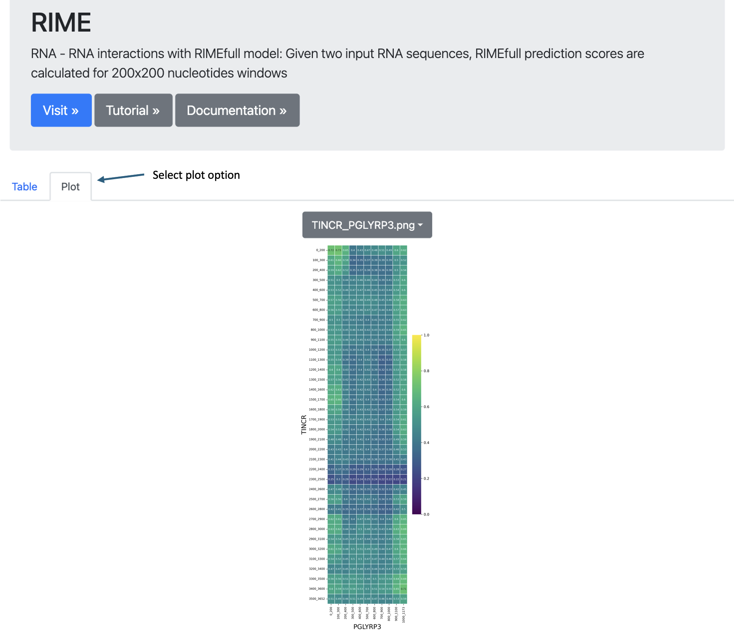Image resolution: width=734 pixels, height=644 pixels.
Task: Click the 0.6 tick on colorbar
Action: tap(426, 407)
